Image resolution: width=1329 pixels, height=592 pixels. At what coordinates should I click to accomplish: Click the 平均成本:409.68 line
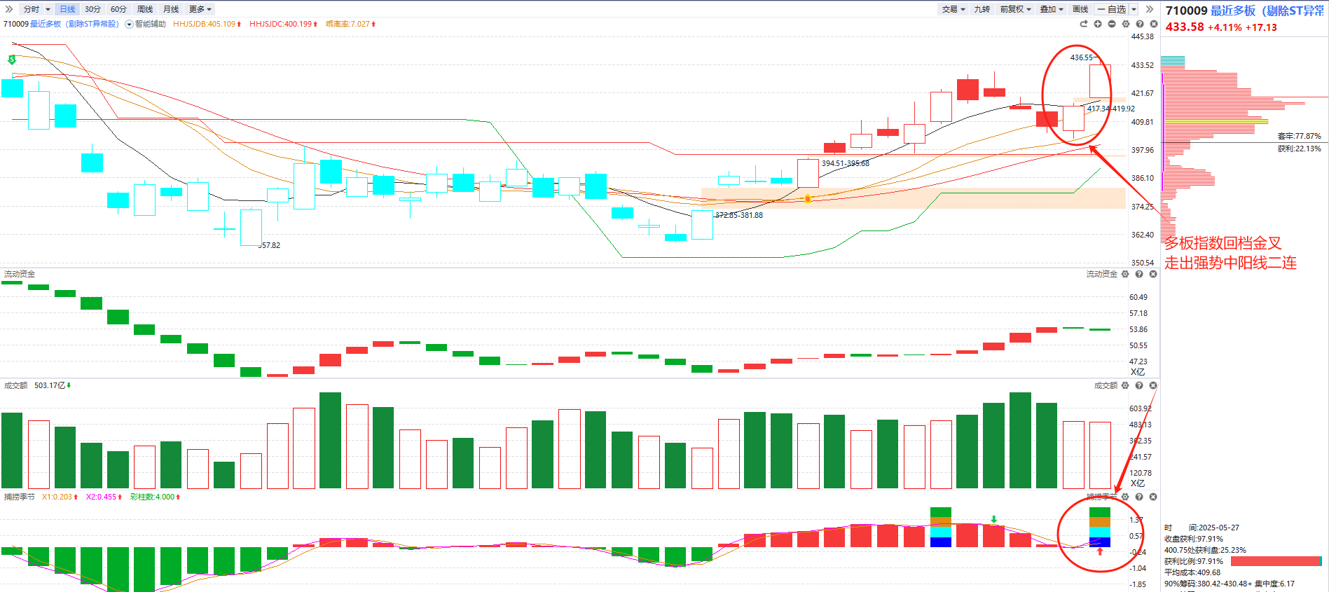click(1192, 572)
